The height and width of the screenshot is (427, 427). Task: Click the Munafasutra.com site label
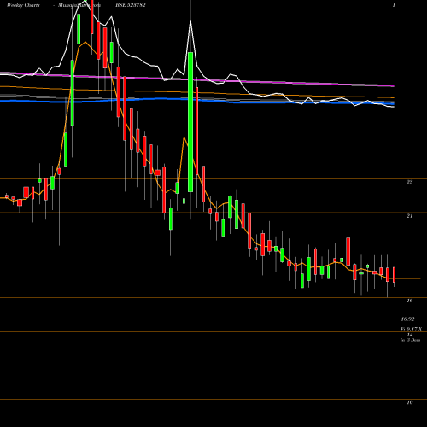coord(79,5)
